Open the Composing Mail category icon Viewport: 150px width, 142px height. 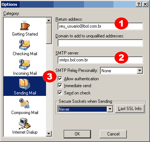coord(24,104)
